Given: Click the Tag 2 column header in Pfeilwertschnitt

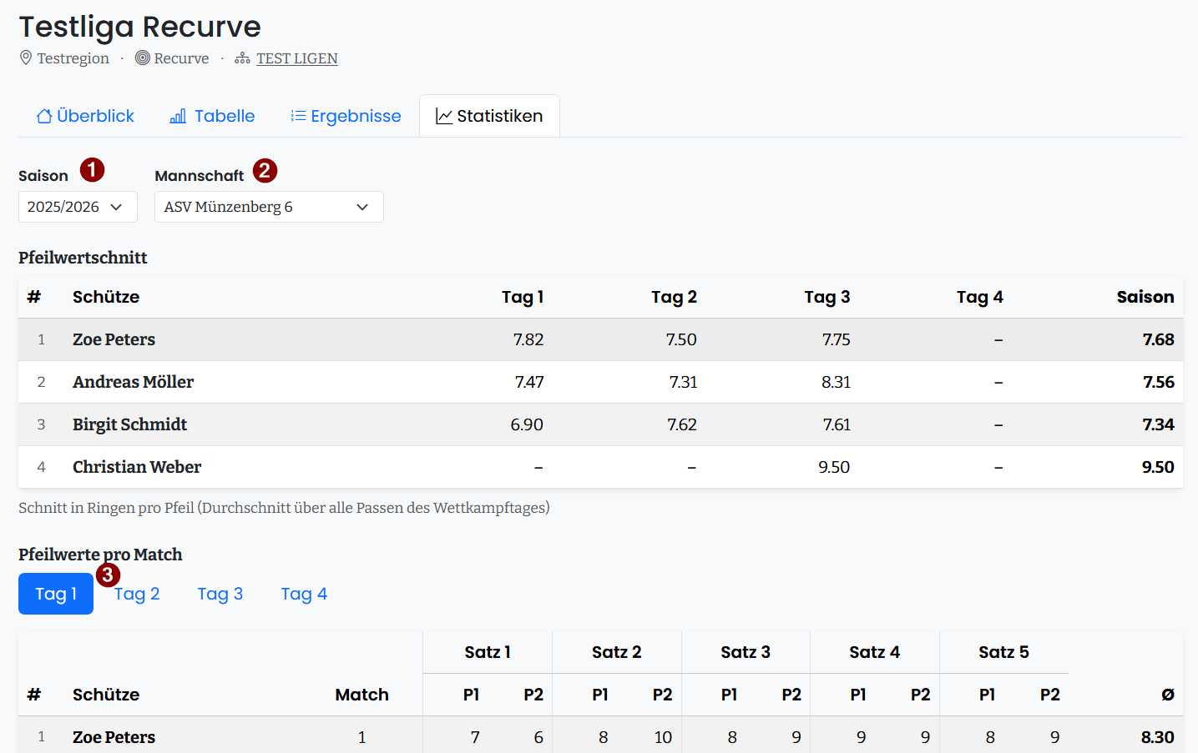Looking at the screenshot, I should tap(674, 297).
